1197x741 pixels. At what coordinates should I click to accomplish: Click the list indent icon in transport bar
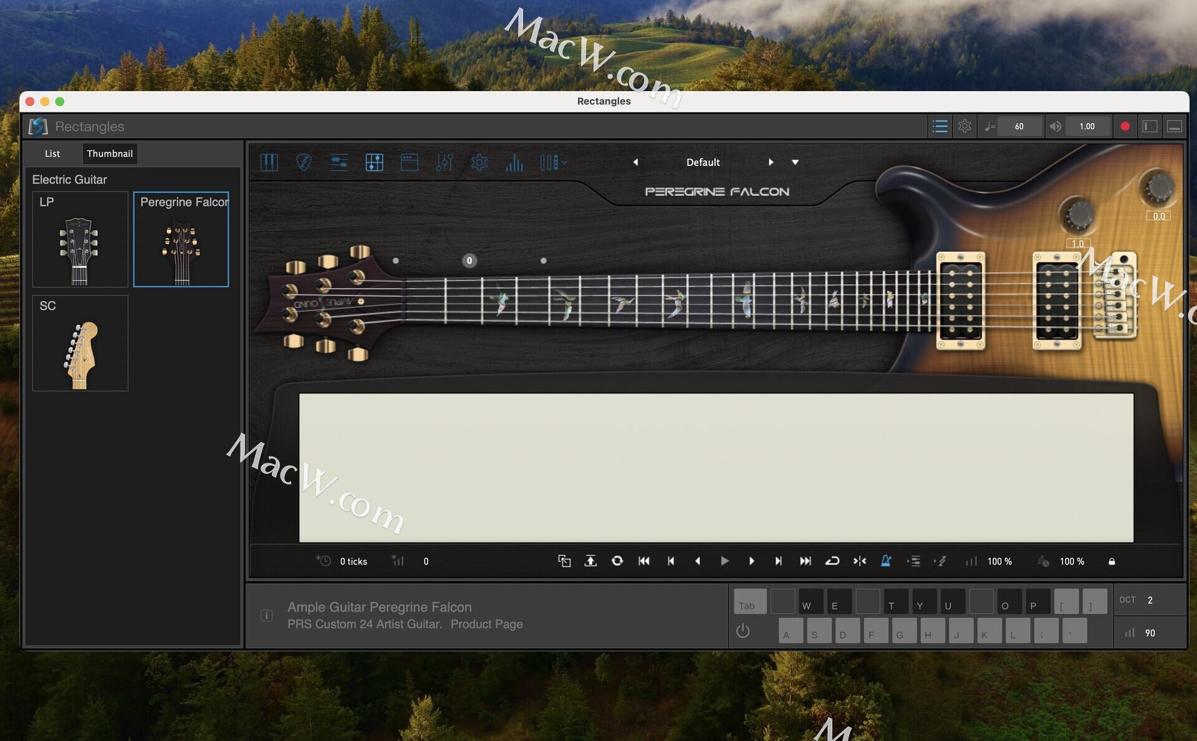(x=913, y=561)
